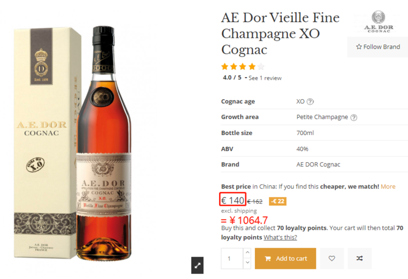The height and width of the screenshot is (279, 408).
Task: Open the See 1 review link
Action: tap(265, 78)
